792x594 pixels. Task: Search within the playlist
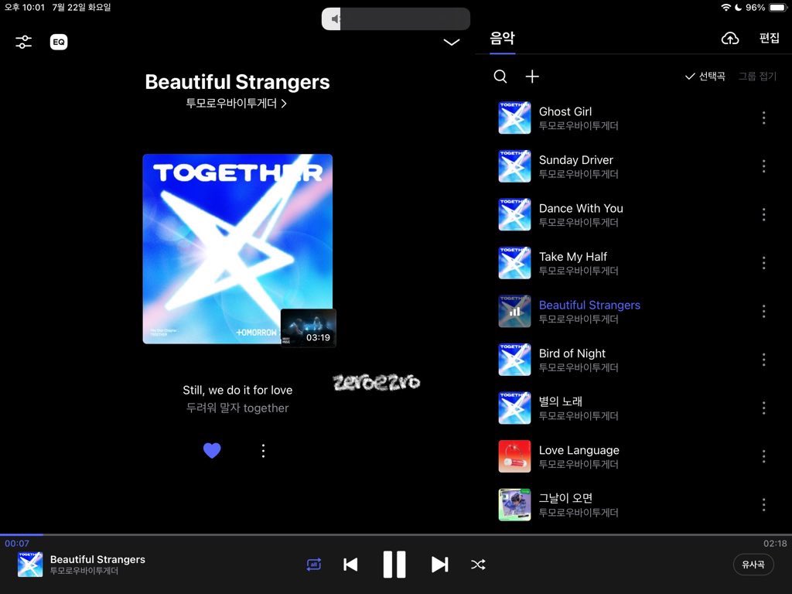coord(500,77)
